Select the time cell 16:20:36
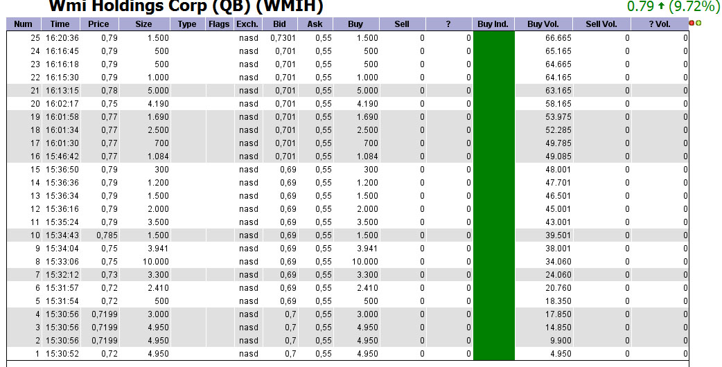Image resolution: width=722 pixels, height=367 pixels. 62,38
